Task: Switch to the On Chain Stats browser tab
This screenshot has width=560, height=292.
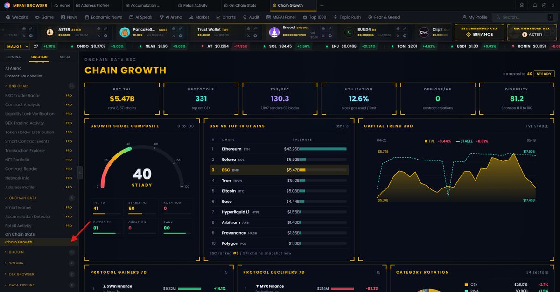Action: (x=245, y=5)
